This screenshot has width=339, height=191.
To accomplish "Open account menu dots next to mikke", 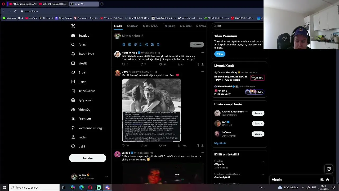I will click(x=107, y=177).
